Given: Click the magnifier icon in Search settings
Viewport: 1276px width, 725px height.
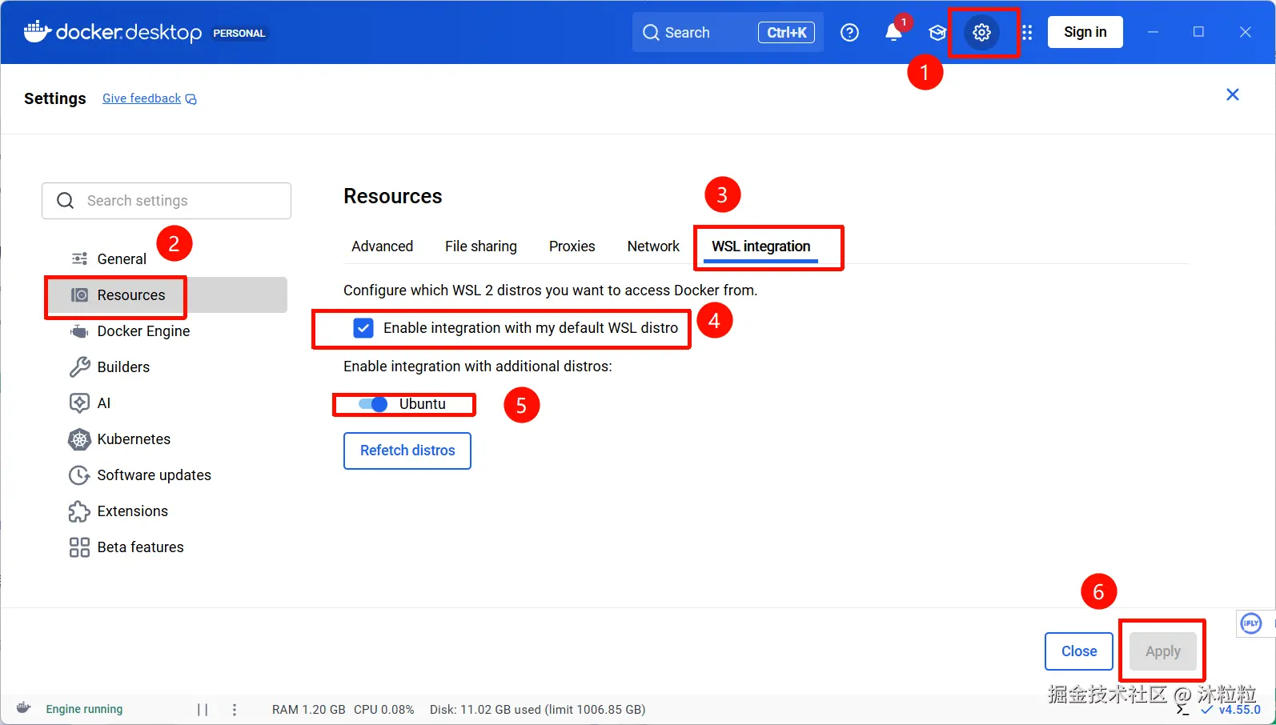Looking at the screenshot, I should (66, 201).
